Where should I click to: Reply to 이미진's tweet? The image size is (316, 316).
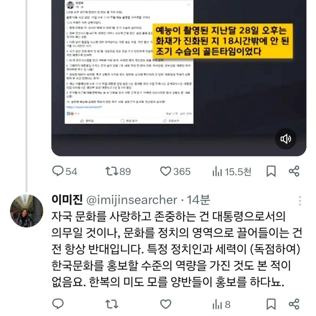pyautogui.click(x=58, y=304)
